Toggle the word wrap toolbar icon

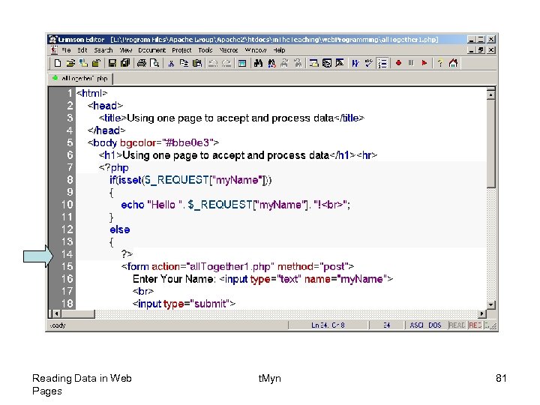pyautogui.click(x=355, y=63)
